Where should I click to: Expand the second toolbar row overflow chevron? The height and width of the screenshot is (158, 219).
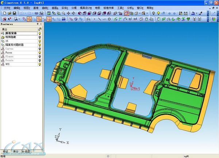click(x=208, y=19)
